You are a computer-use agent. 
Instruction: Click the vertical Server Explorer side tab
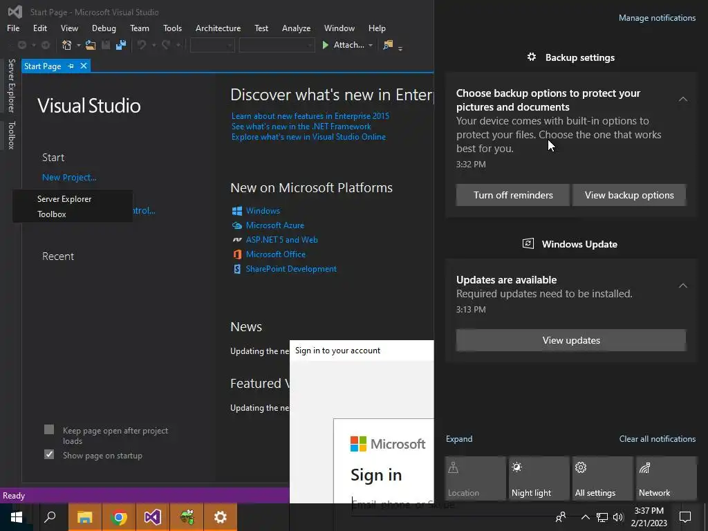click(12, 85)
